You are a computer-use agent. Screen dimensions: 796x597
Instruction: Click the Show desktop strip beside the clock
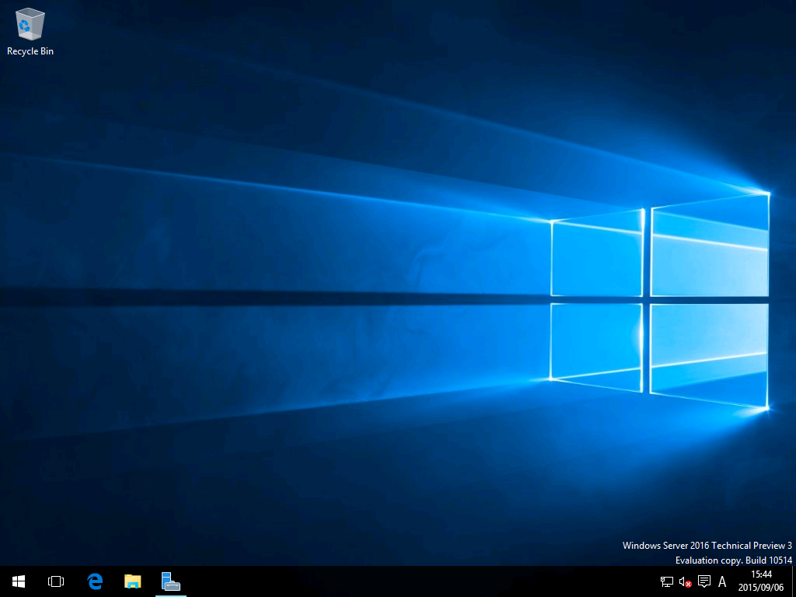tap(794, 581)
